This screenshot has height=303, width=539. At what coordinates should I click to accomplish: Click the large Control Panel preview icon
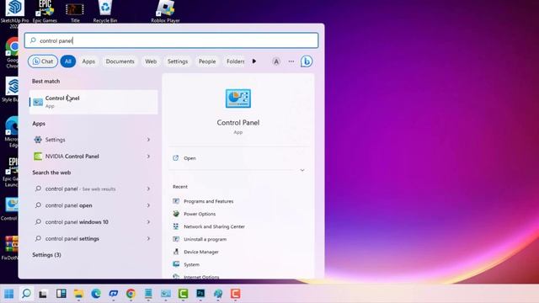point(237,98)
